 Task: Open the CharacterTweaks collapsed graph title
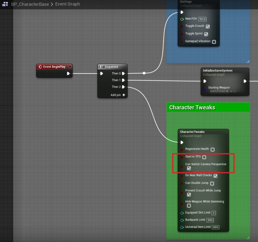[x=192, y=132]
